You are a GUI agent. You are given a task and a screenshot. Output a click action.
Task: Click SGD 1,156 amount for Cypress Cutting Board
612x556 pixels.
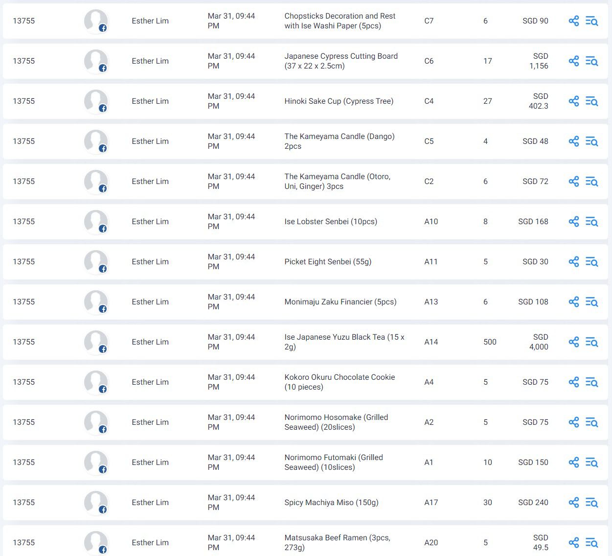[538, 61]
